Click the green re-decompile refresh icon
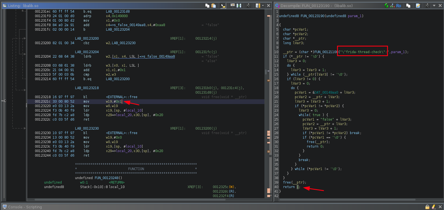 tap(386, 6)
